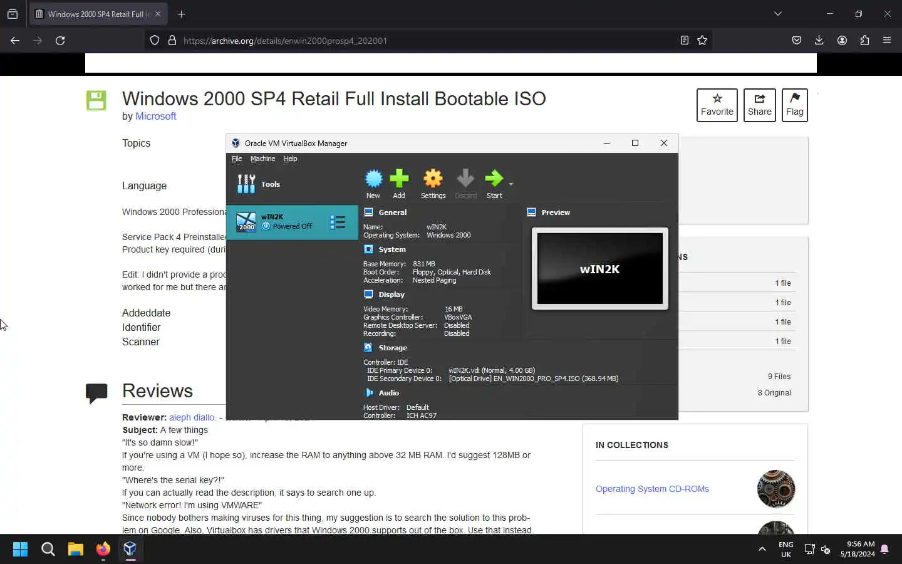Open VirtualBox machine Settings gear
The height and width of the screenshot is (564, 902).
coord(433,184)
